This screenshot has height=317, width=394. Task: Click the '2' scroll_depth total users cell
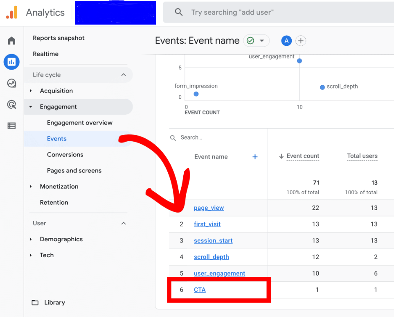376,257
